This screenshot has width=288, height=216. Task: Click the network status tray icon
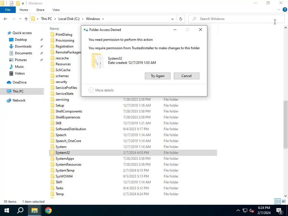[x=245, y=210]
